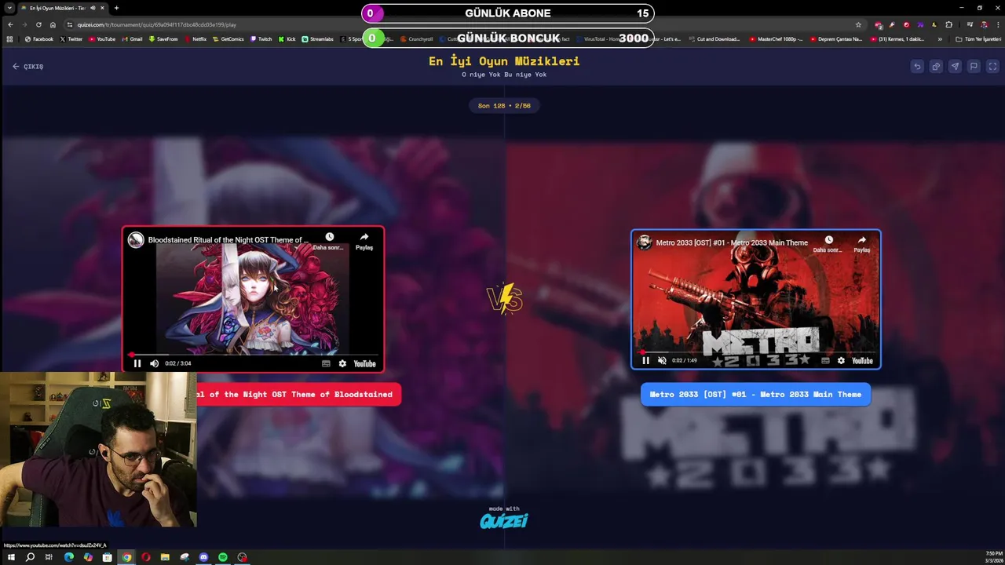Bookmark this page with the star icon
Screen dimensions: 1005x565
pyautogui.click(x=858, y=24)
